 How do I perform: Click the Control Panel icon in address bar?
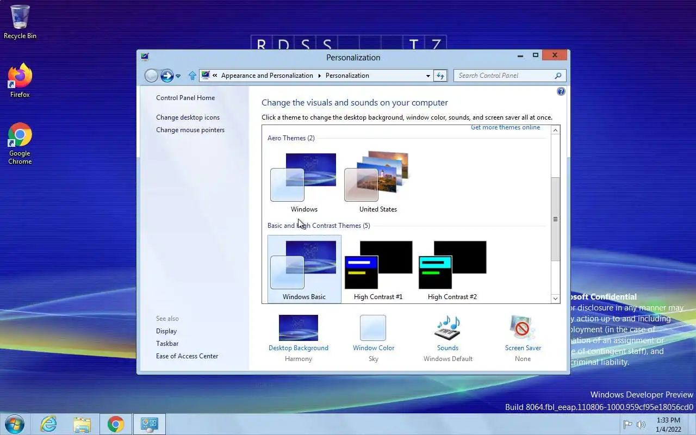(206, 76)
